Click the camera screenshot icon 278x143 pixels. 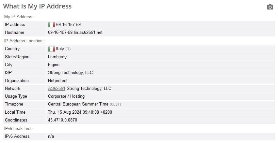coord(270,7)
